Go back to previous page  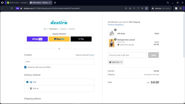coord(3,8)
